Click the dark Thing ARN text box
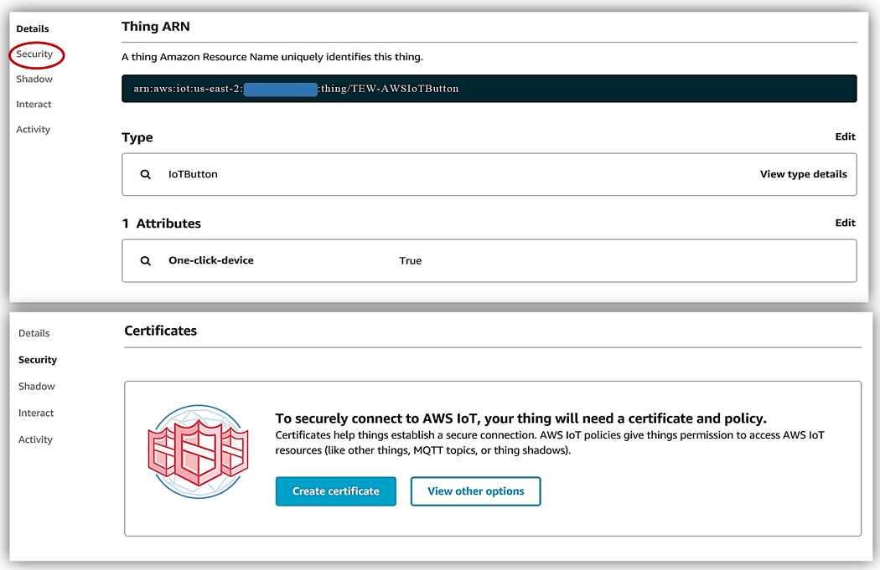This screenshot has width=880, height=570. click(489, 89)
